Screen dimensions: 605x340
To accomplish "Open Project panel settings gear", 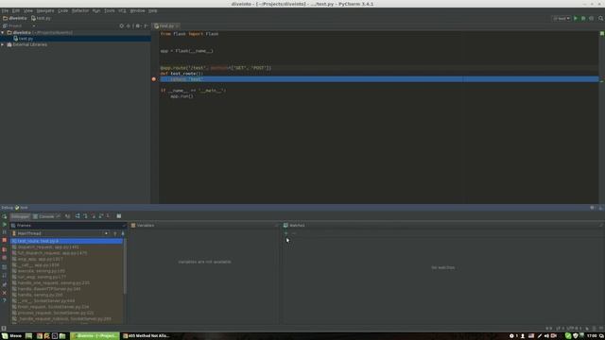I will pyautogui.click(x=138, y=25).
